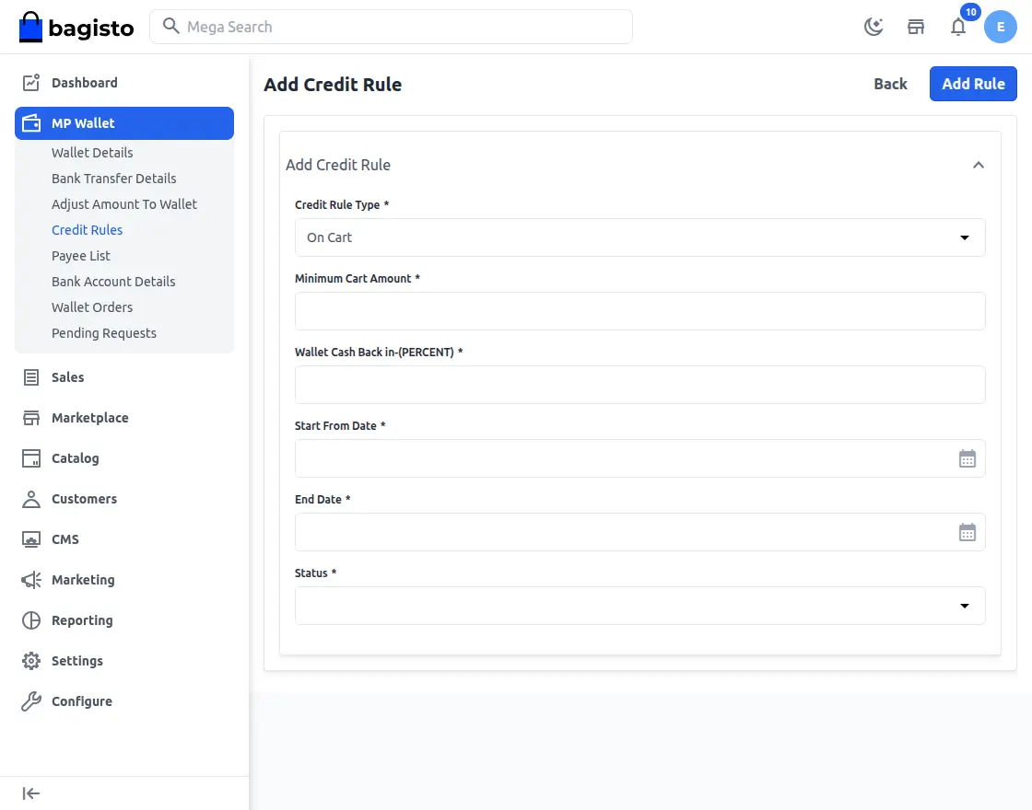Image resolution: width=1032 pixels, height=810 pixels.
Task: Open Pending Requests submenu item
Action: [104, 333]
